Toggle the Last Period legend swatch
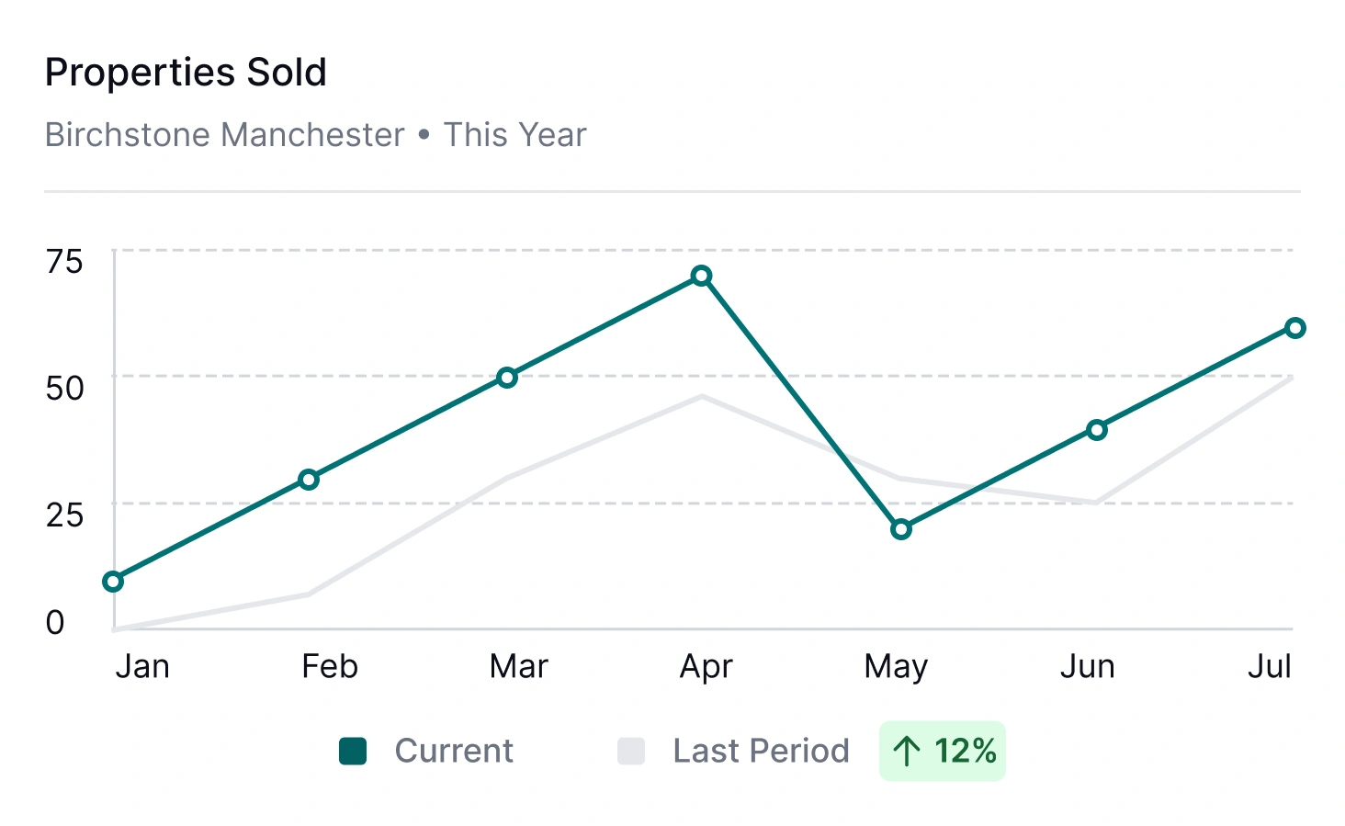 631,752
